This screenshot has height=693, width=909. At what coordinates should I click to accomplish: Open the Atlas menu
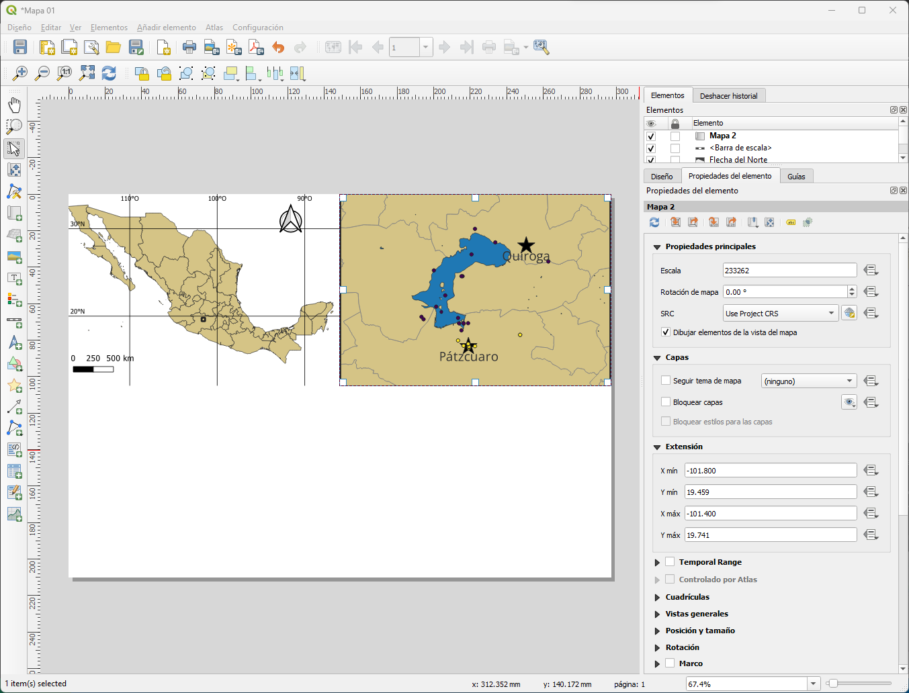tap(214, 28)
